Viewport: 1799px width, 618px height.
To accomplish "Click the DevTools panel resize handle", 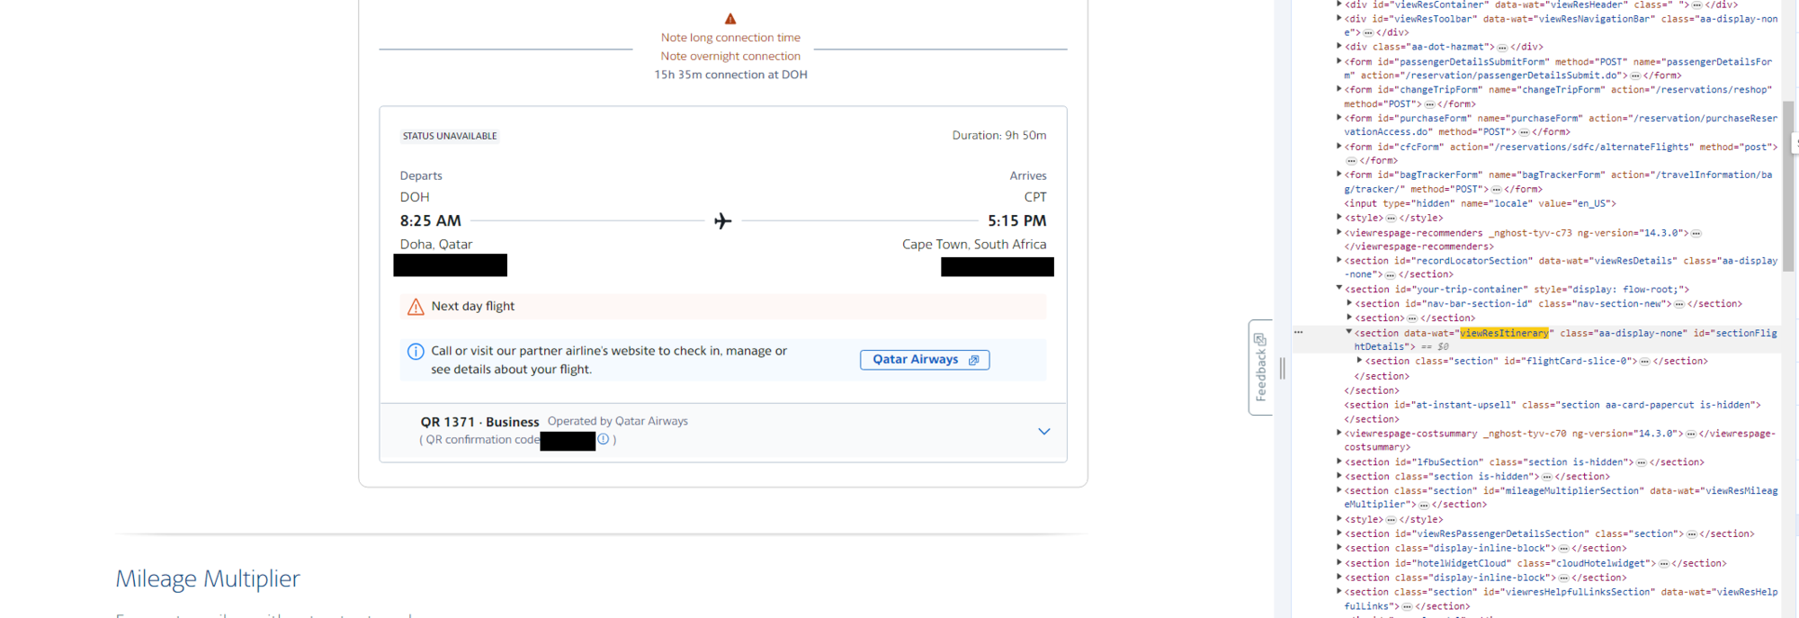I will [x=1282, y=367].
